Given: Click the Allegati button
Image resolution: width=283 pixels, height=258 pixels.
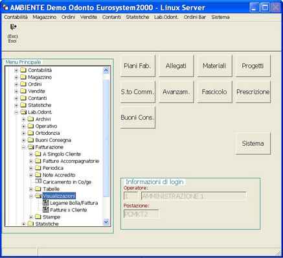Looking at the screenshot, I should [176, 65].
